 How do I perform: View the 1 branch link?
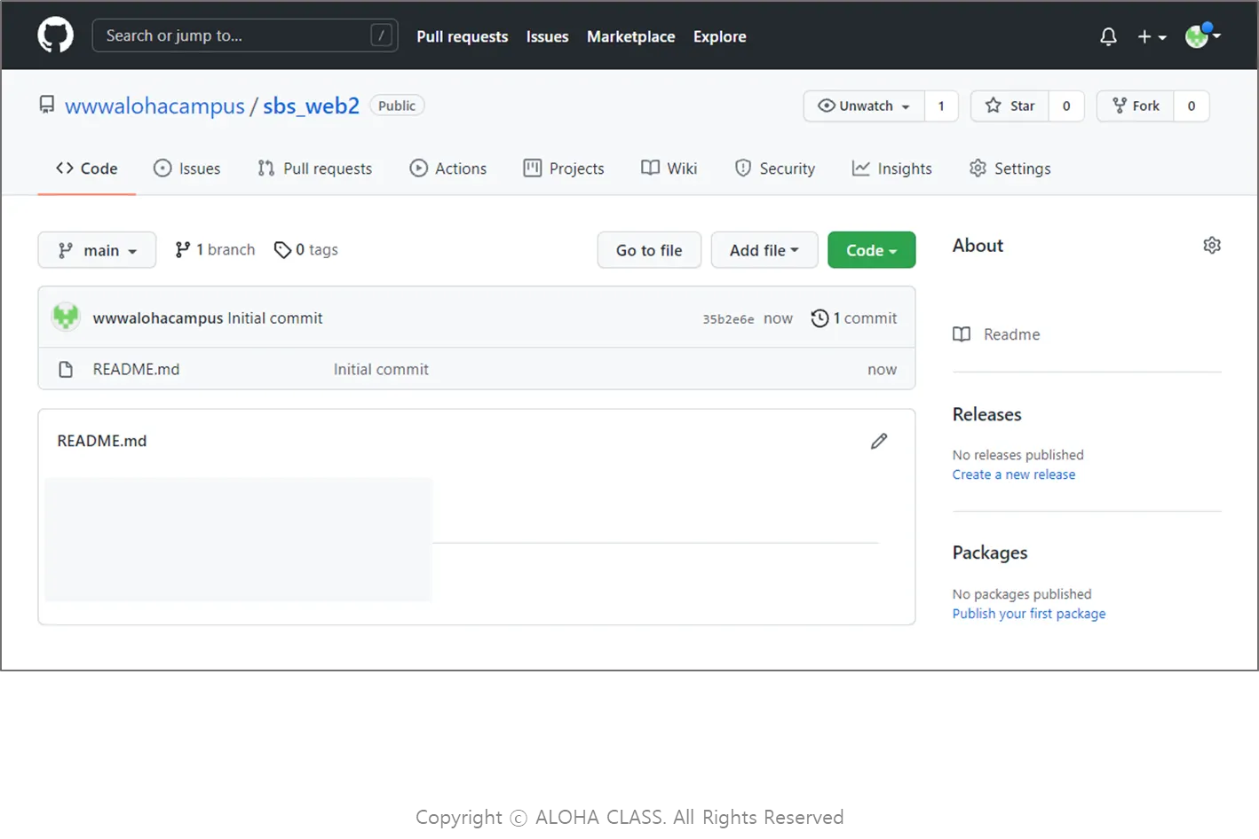click(215, 250)
